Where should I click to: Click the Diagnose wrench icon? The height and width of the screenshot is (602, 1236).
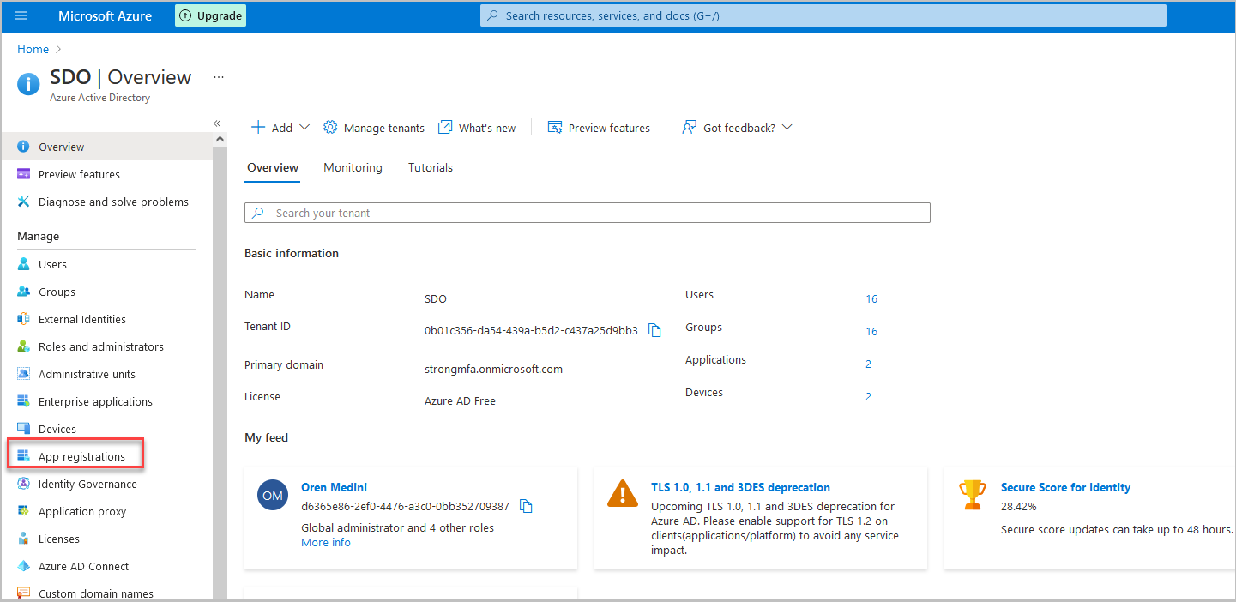click(x=23, y=202)
